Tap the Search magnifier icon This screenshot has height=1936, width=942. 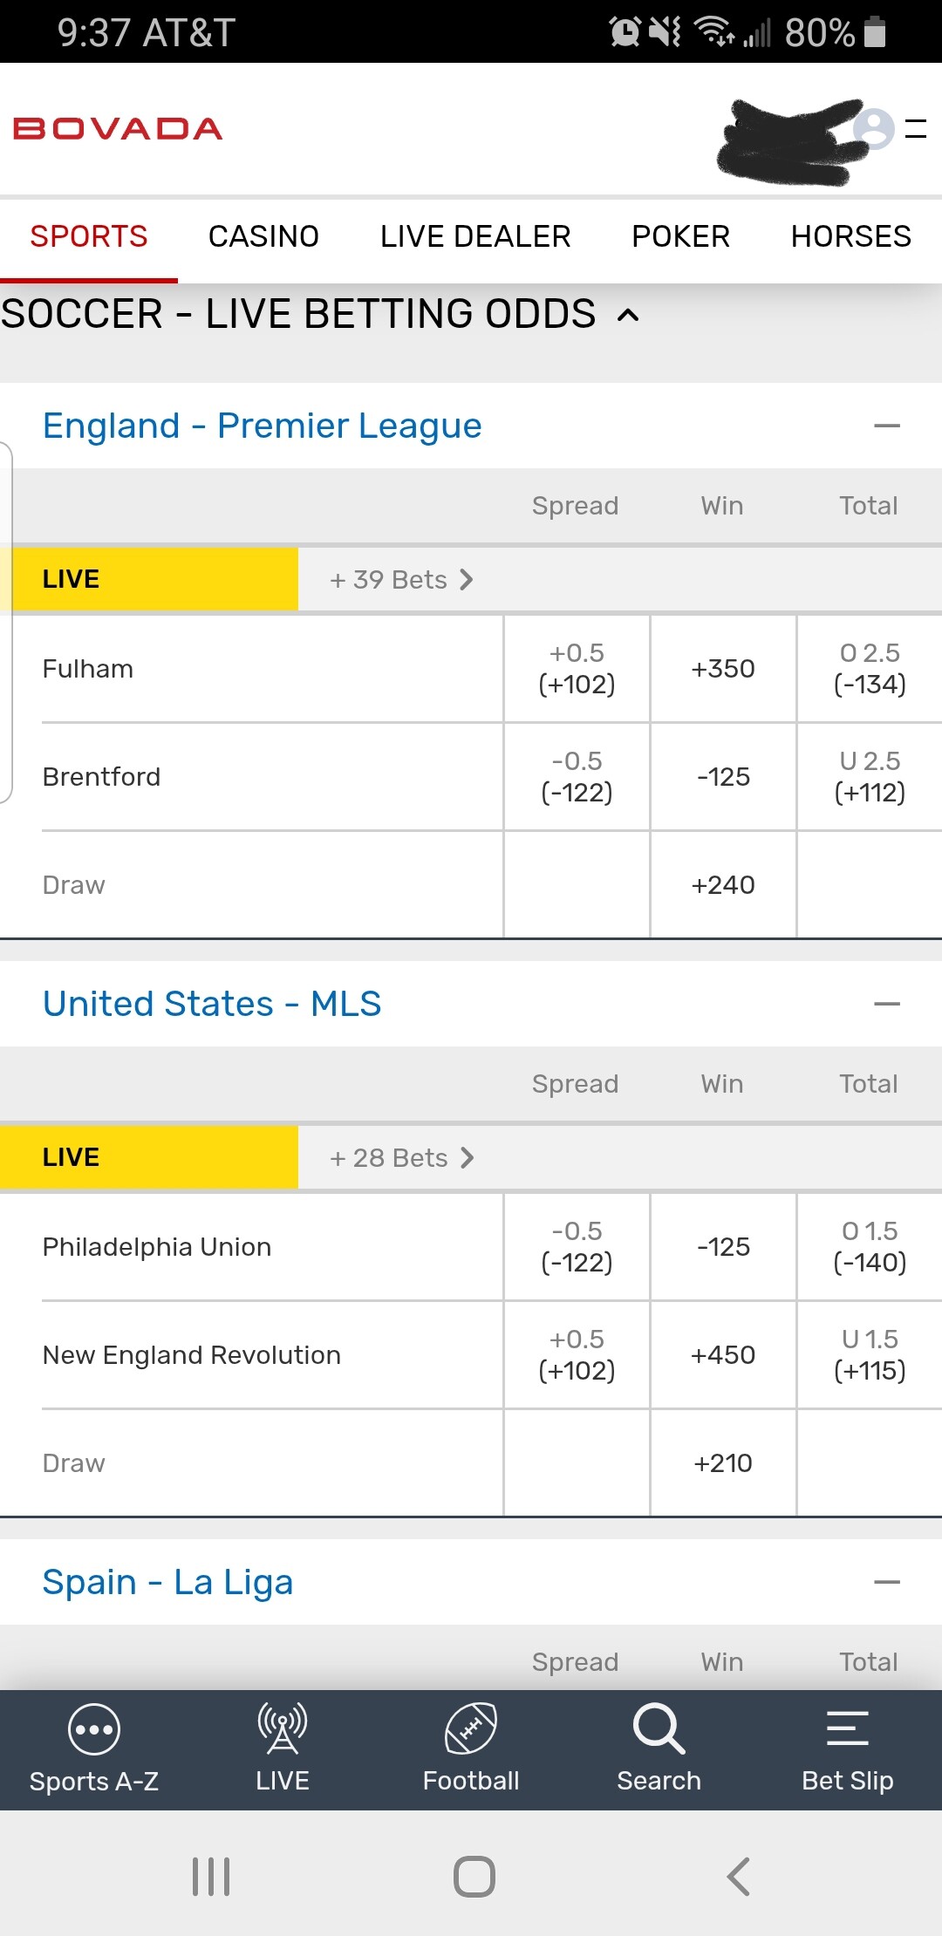[659, 1730]
